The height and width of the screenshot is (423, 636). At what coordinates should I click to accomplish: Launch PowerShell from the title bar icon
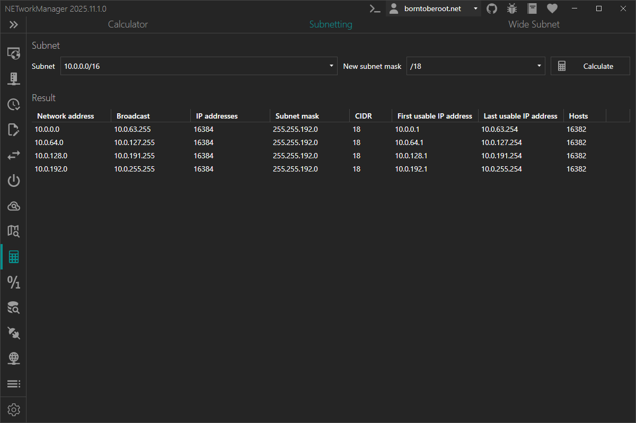pos(375,8)
